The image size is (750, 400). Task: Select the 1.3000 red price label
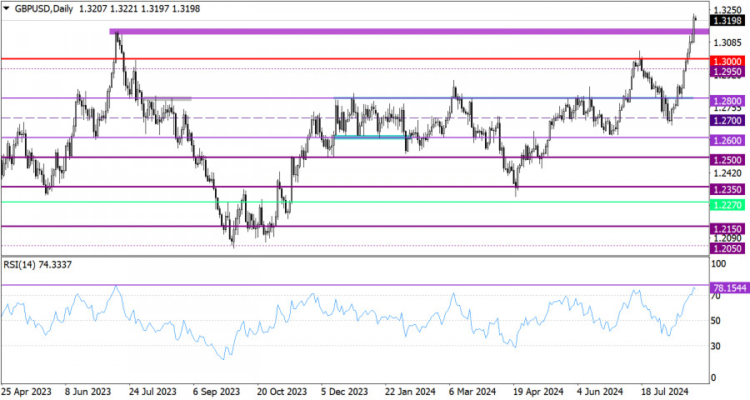point(727,61)
